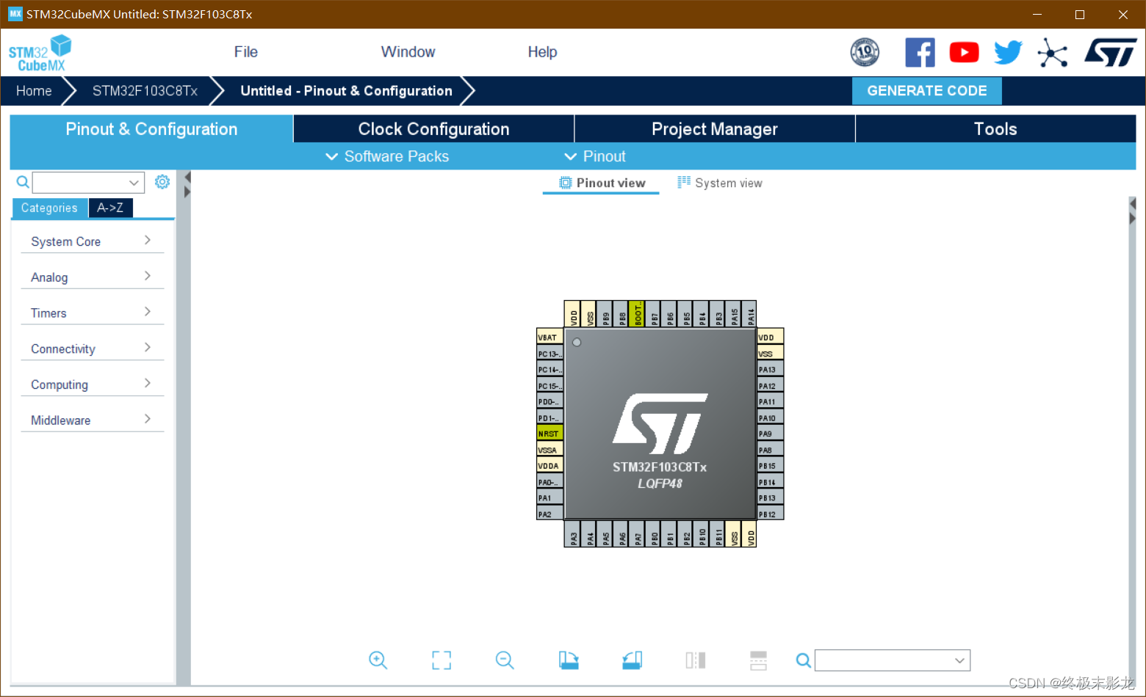Open the Connectivity category in the sidebar
The width and height of the screenshot is (1146, 697).
click(x=63, y=348)
